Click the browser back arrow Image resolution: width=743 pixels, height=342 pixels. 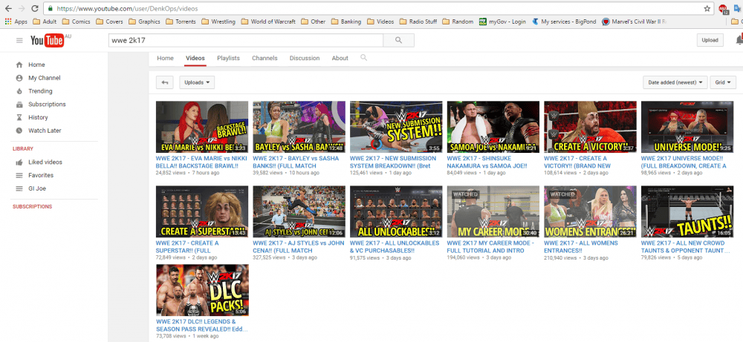coord(8,8)
